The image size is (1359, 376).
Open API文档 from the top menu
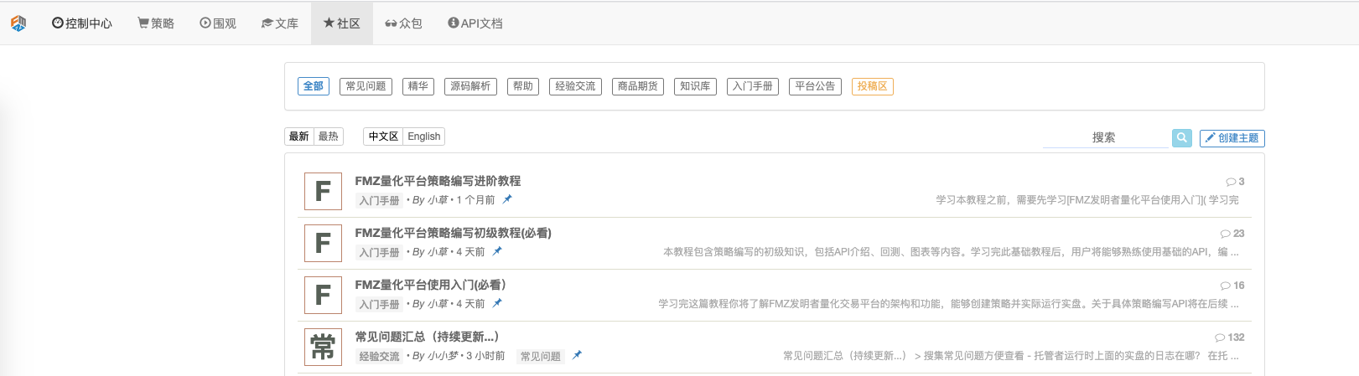[475, 23]
